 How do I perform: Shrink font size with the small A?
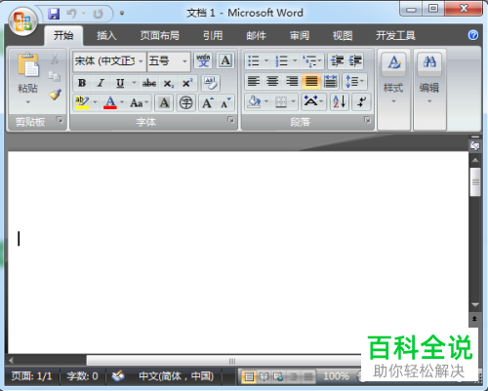click(225, 103)
